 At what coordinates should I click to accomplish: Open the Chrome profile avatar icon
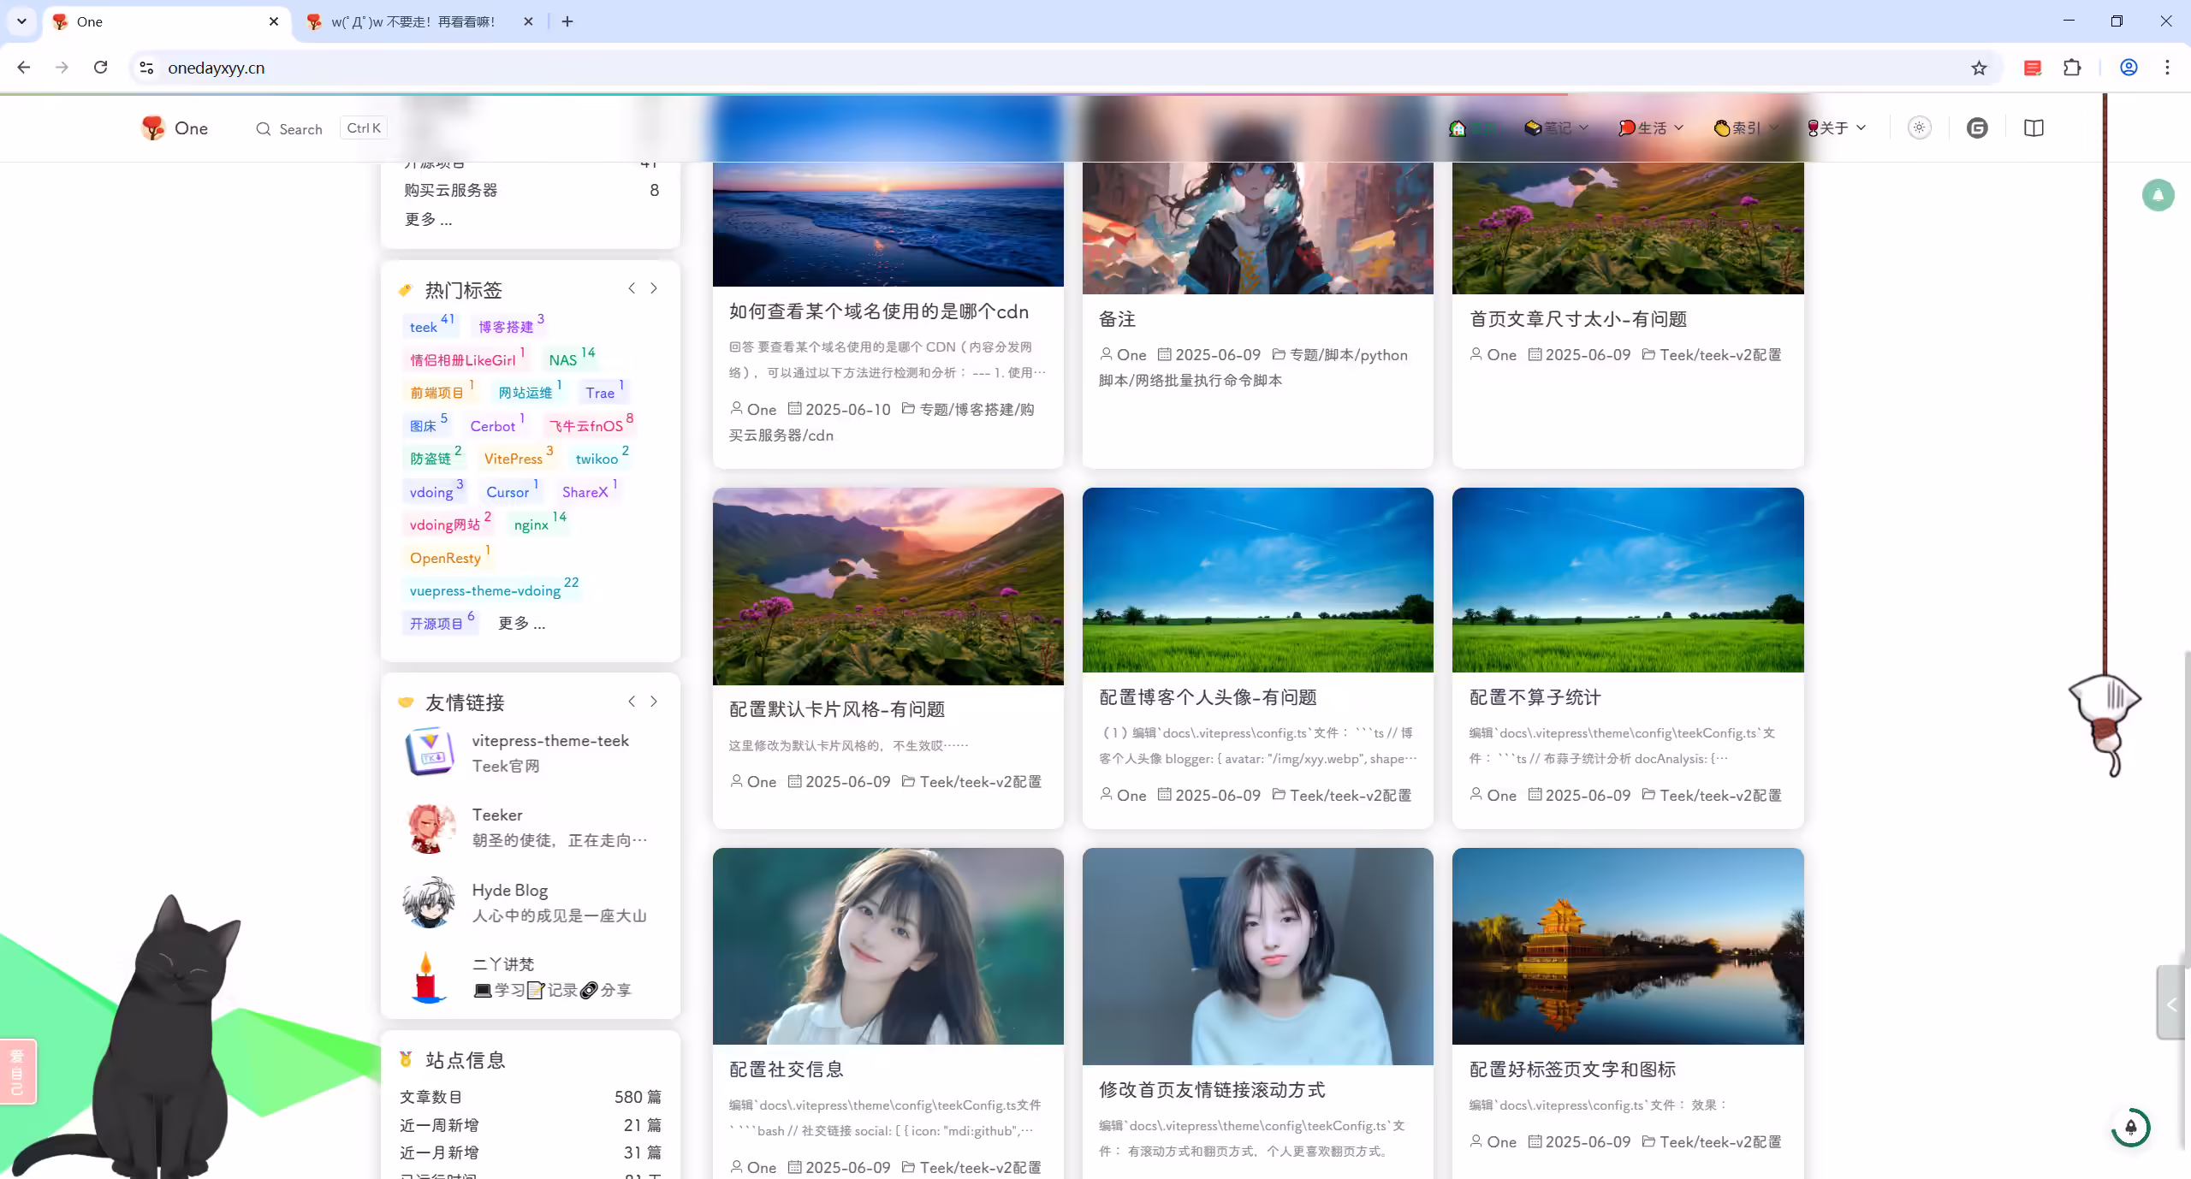(x=2129, y=68)
